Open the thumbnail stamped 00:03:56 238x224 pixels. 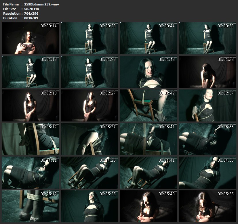tap(207, 139)
